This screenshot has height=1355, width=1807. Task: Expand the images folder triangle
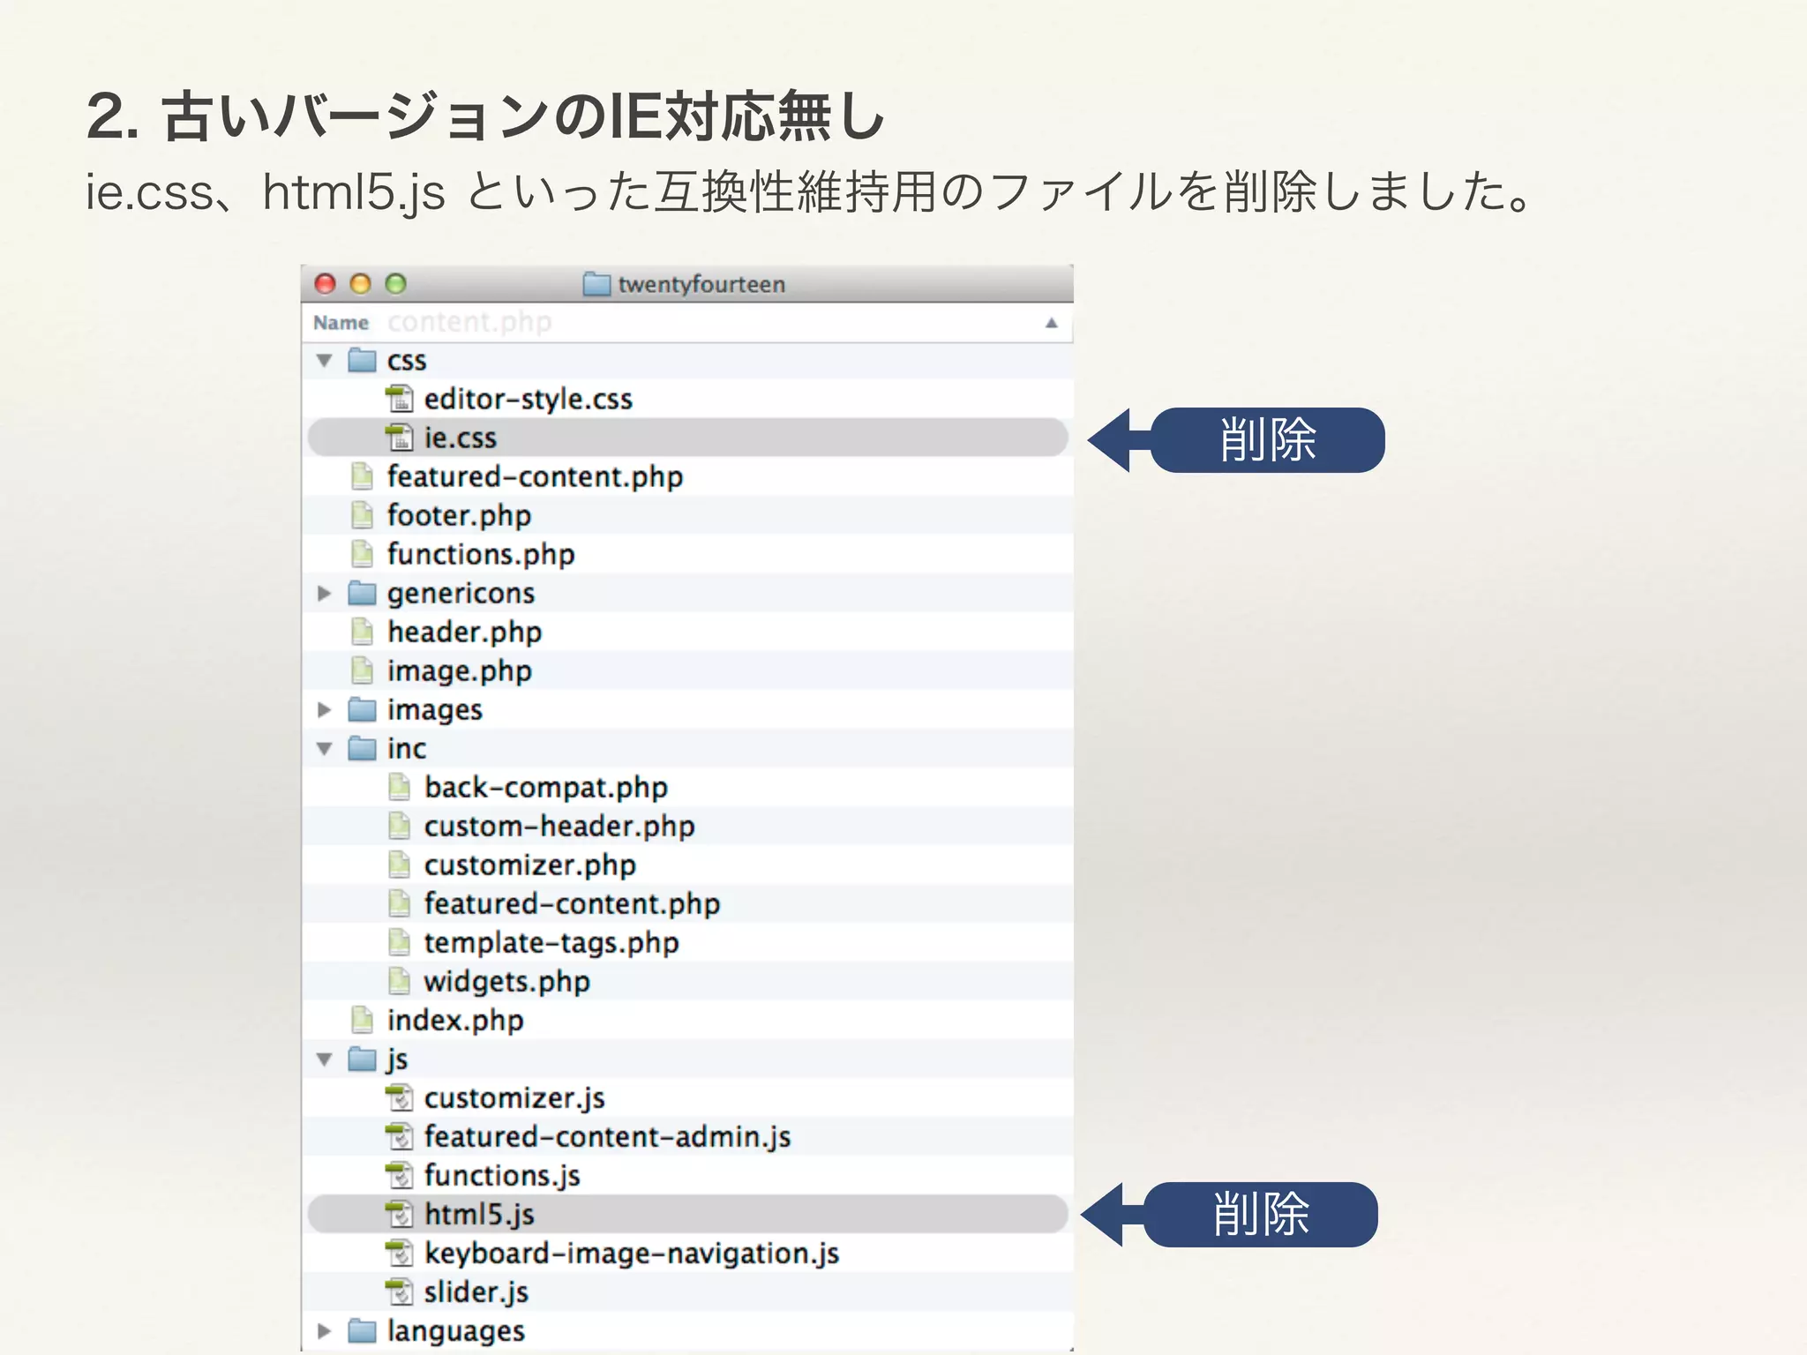click(x=324, y=710)
